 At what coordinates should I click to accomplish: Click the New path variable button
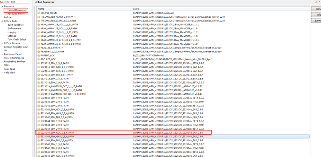[x=316, y=9]
